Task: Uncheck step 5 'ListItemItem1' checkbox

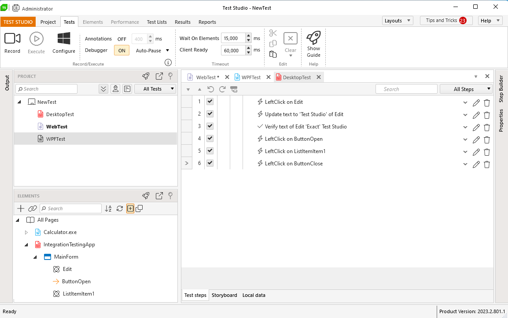Action: tap(210, 150)
